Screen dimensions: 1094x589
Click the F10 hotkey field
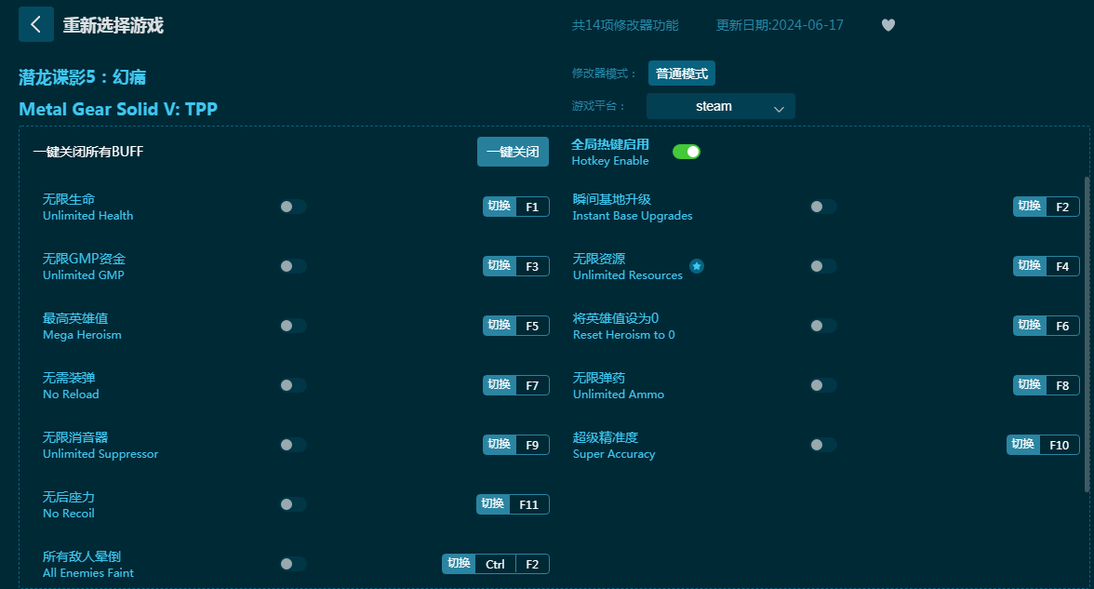tap(1059, 445)
